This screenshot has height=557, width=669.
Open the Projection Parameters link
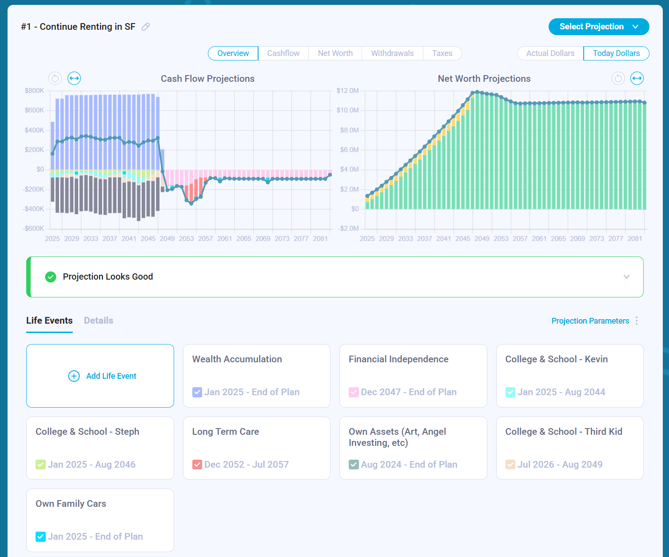[x=590, y=321]
